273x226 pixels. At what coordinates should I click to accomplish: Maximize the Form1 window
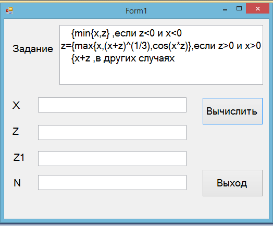coord(239,8)
